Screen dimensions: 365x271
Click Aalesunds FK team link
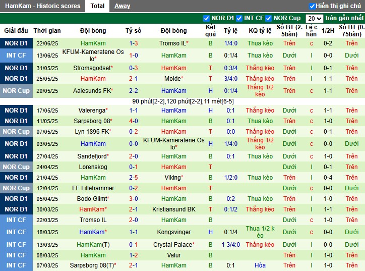tap(93, 91)
